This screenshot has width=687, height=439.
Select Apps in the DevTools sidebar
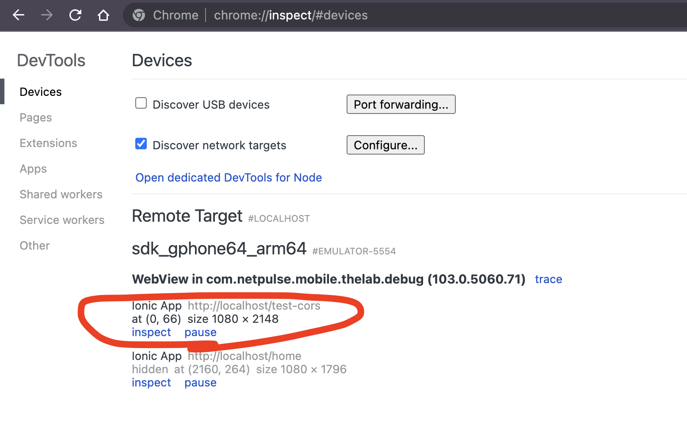(x=33, y=168)
